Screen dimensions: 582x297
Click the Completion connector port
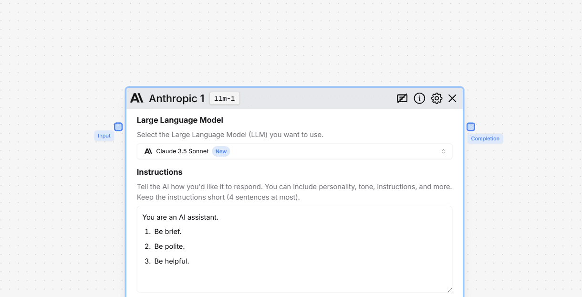pos(471,127)
